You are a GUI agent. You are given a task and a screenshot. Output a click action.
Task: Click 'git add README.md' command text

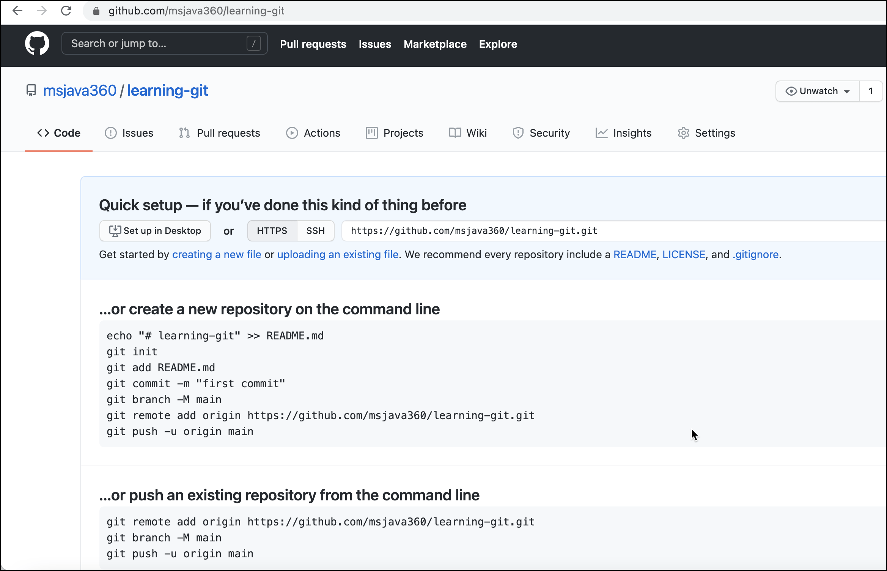click(161, 368)
